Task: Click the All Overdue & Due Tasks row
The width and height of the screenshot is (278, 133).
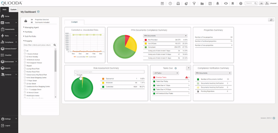Action: point(171,94)
